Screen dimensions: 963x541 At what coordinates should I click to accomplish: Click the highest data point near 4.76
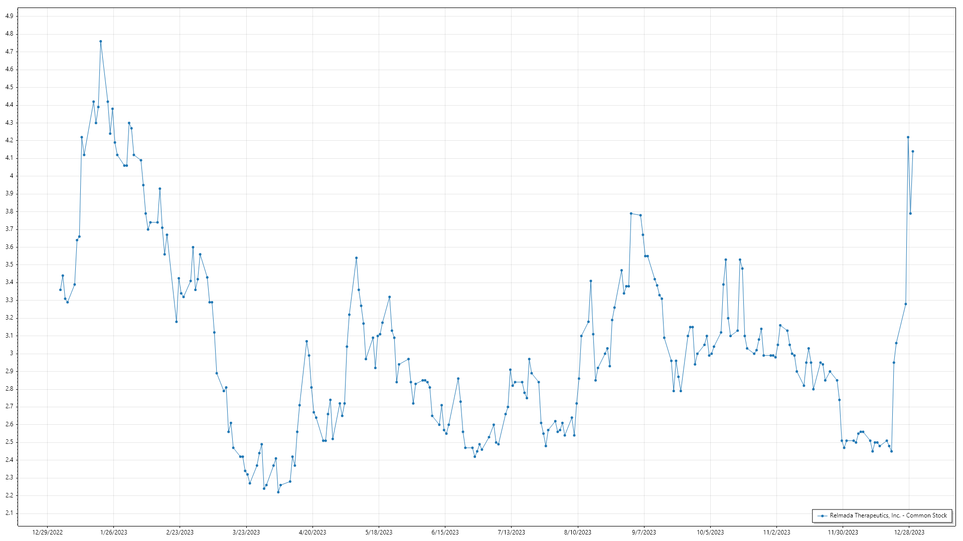coord(100,42)
